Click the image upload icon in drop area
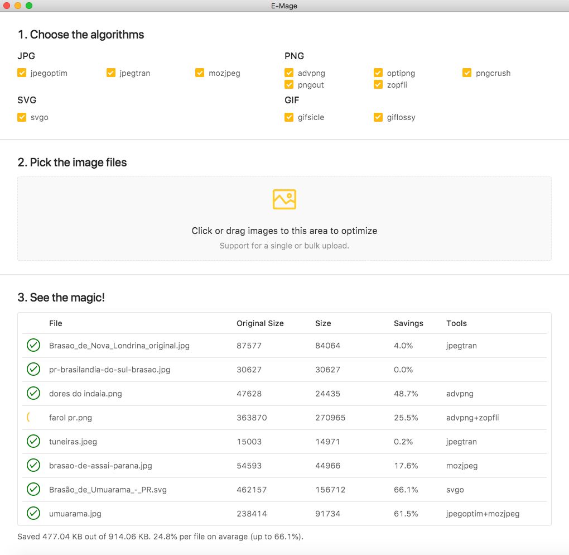569x555 pixels. pyautogui.click(x=284, y=199)
